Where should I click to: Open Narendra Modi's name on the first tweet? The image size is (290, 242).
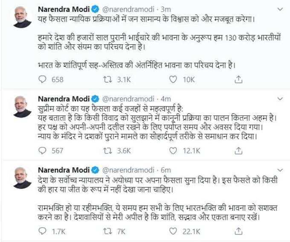64,9
